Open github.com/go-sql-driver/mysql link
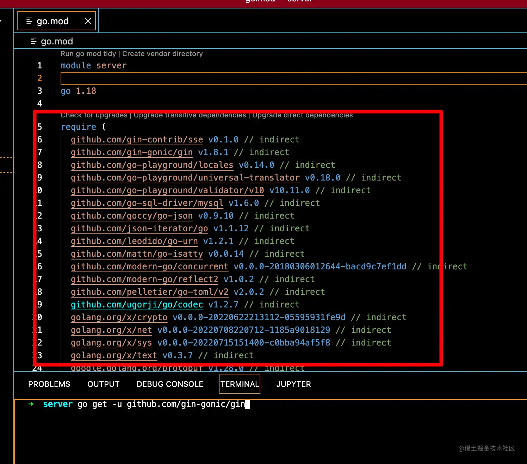527x464 pixels. 147,203
